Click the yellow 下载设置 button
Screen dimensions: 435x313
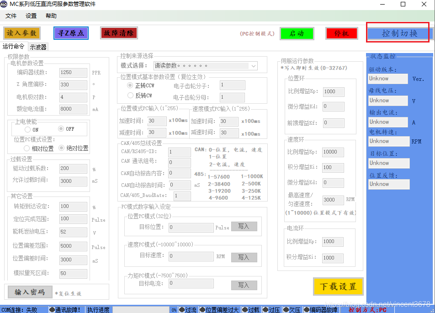[x=338, y=286]
